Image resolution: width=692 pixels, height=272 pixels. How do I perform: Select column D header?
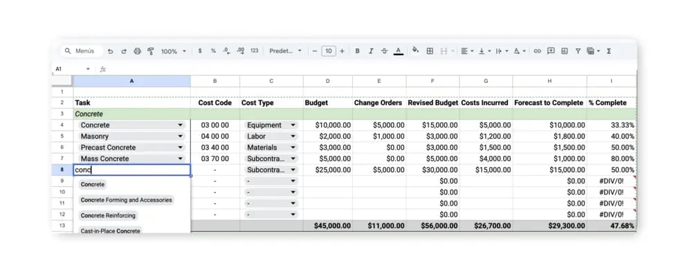pos(327,81)
